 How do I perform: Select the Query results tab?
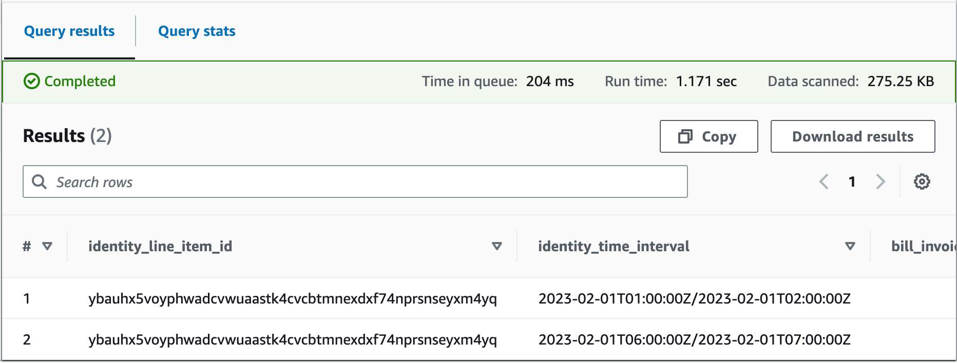coord(69,31)
